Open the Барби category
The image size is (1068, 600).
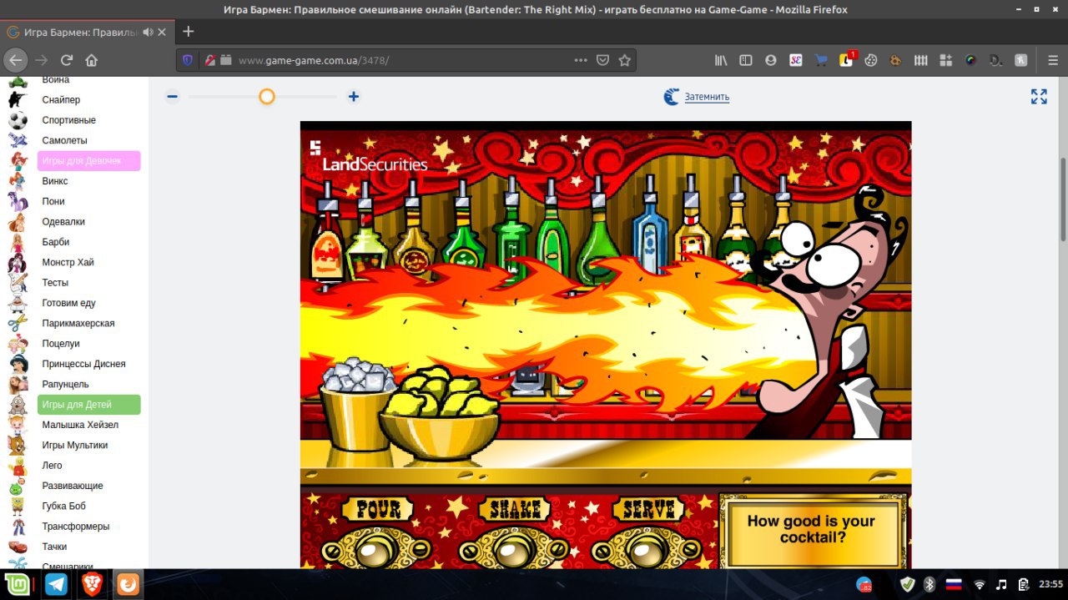[55, 242]
